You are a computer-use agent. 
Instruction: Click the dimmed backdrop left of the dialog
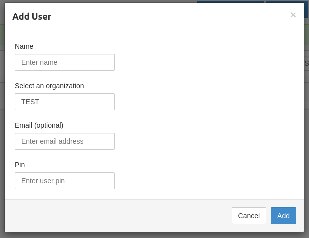point(2,125)
